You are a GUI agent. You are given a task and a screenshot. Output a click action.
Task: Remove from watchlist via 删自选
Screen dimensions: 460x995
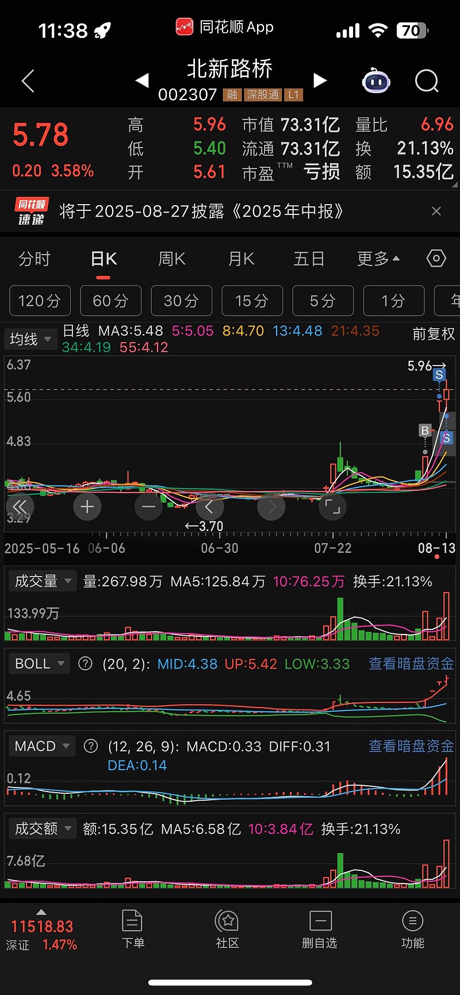click(x=320, y=929)
